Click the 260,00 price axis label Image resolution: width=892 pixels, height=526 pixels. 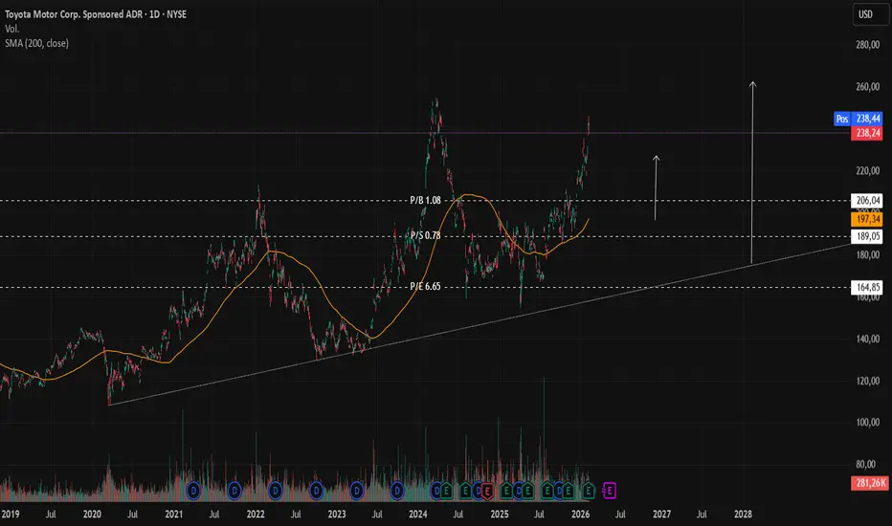[x=867, y=86]
